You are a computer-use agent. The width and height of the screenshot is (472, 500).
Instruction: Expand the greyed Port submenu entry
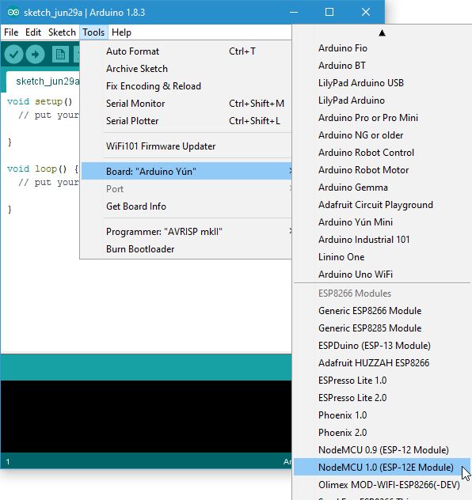pos(187,189)
